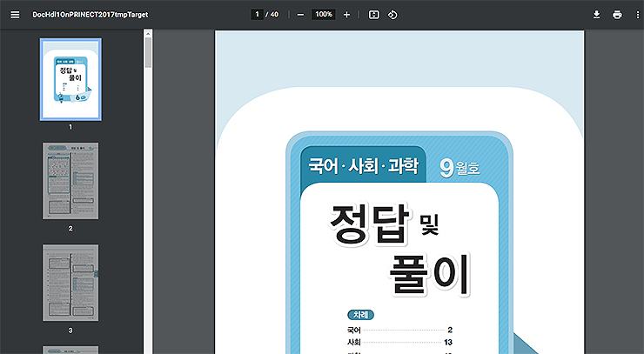644x354 pixels.
Task: Edit the current page number field
Action: tap(257, 15)
